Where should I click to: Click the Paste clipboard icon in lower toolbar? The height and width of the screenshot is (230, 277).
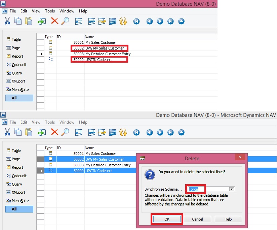click(29, 132)
